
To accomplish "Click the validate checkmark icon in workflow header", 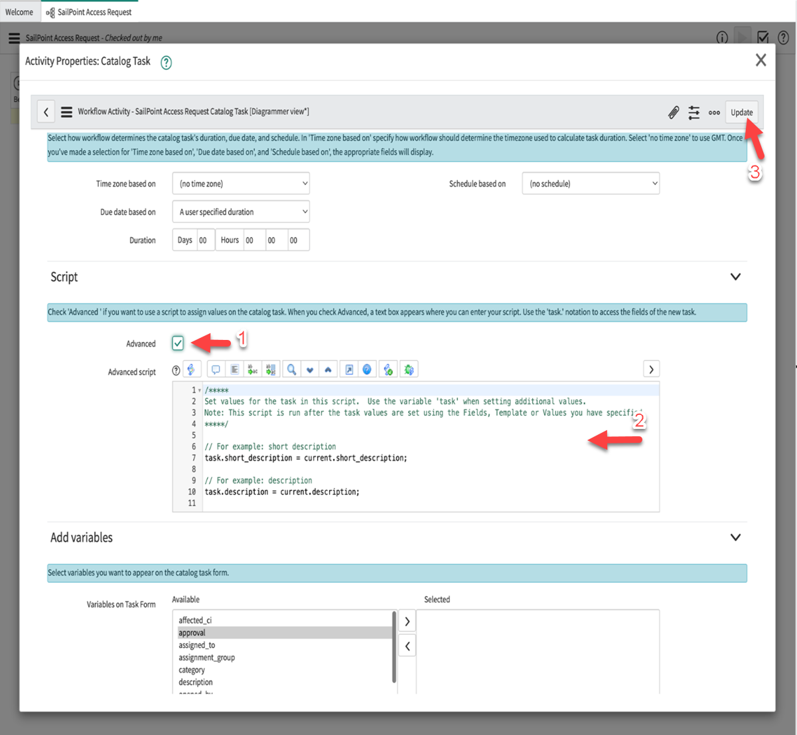I will click(x=763, y=38).
